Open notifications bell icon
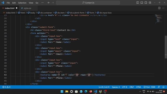 click(x=163, y=87)
